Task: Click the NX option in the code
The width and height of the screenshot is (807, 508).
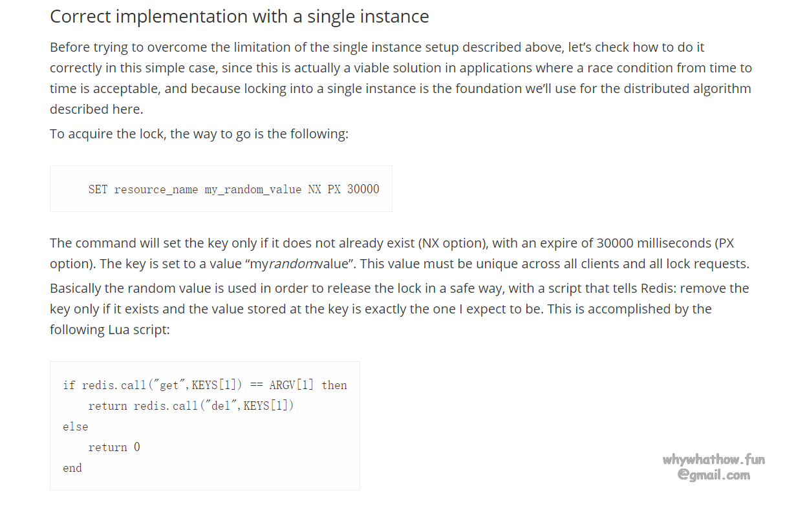Action: [315, 189]
